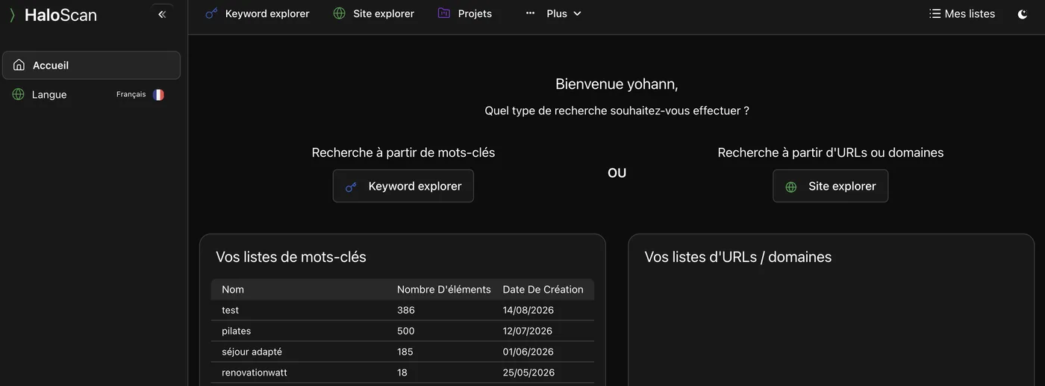Click the 386 element count cell
This screenshot has height=386, width=1045.
pyautogui.click(x=406, y=311)
